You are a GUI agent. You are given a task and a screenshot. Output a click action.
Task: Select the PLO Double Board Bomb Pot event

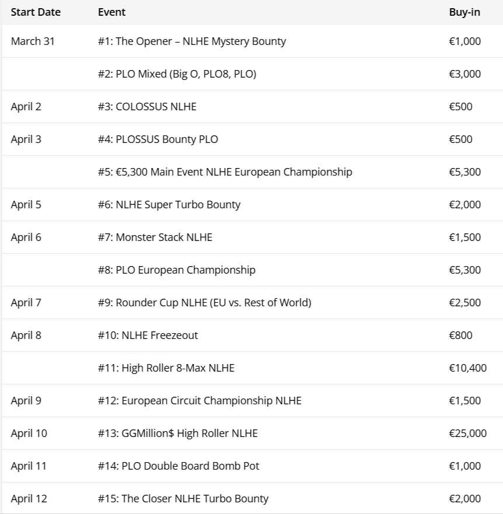click(x=179, y=466)
